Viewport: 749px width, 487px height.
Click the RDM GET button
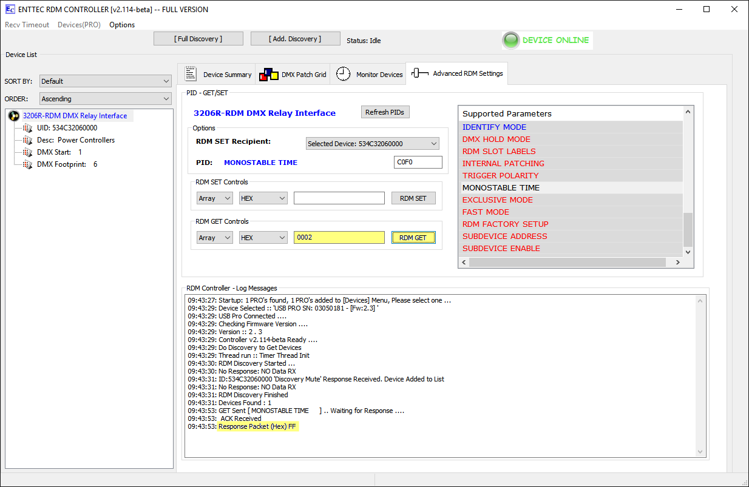point(413,238)
